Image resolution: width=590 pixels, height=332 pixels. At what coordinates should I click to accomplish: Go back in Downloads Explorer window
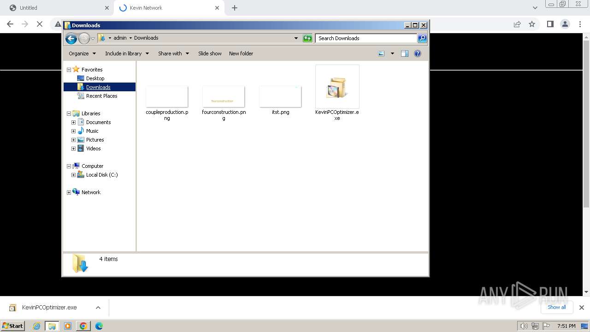71,38
